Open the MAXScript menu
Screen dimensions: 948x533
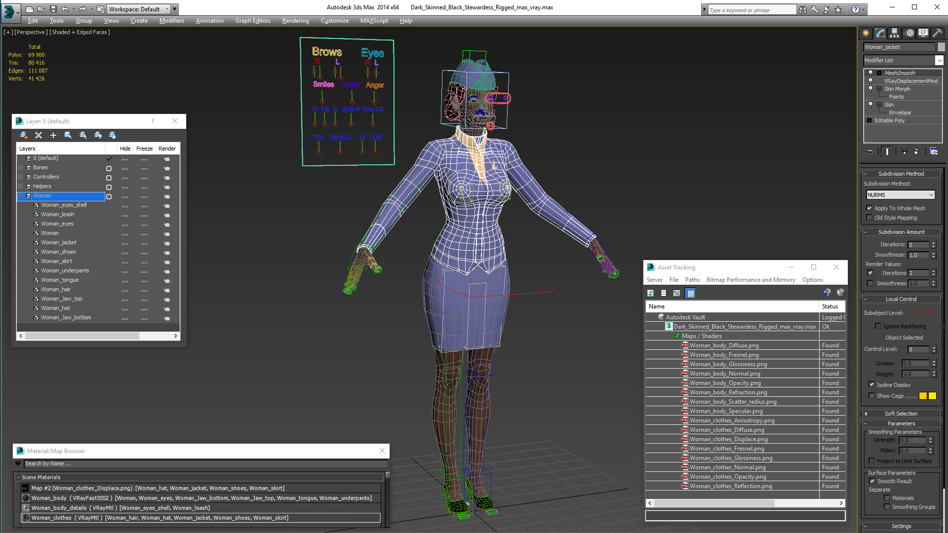coord(374,21)
